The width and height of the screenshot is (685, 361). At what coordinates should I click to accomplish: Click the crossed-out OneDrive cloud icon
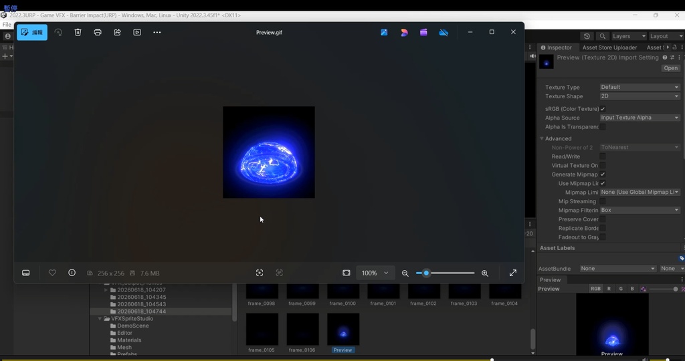(x=444, y=32)
